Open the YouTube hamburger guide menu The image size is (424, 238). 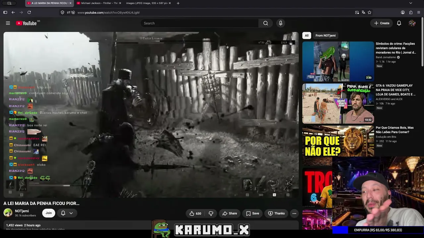coord(8,23)
